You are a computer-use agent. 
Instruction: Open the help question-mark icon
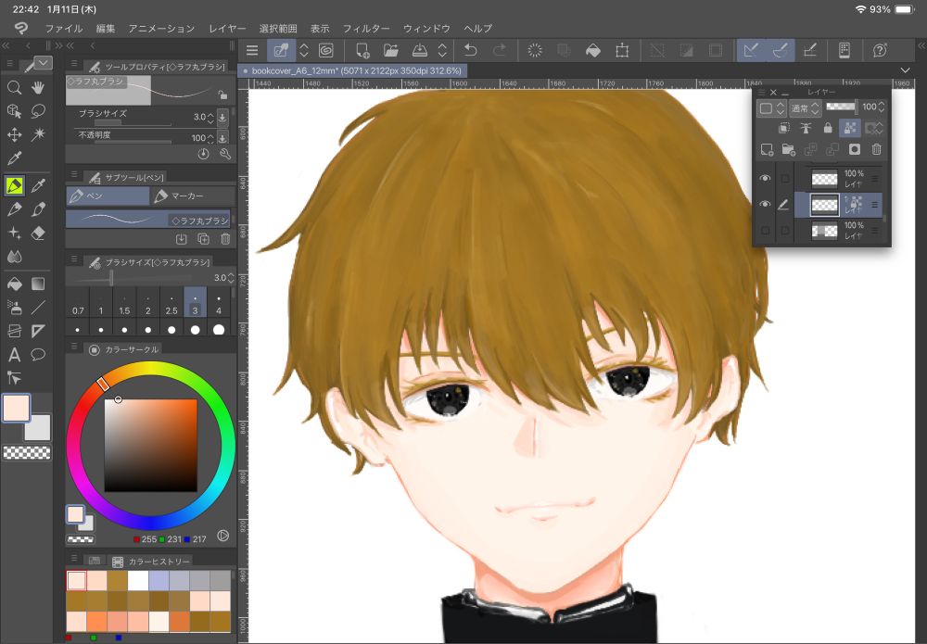pos(880,51)
